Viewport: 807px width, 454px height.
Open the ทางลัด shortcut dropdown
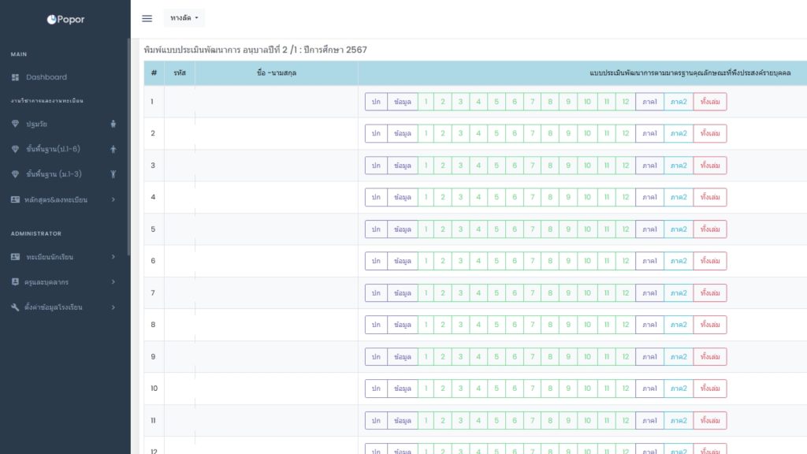coord(184,18)
